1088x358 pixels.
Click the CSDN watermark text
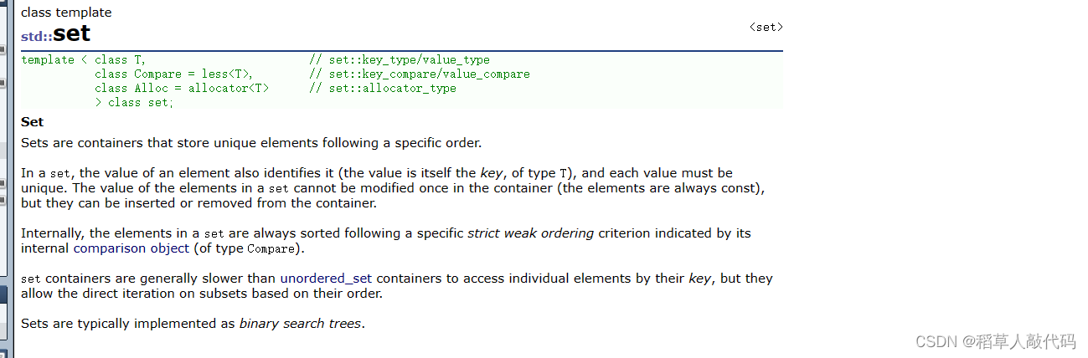point(995,340)
